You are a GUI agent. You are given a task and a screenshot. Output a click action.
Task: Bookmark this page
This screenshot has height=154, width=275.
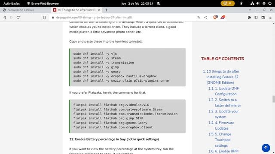pos(44,17)
